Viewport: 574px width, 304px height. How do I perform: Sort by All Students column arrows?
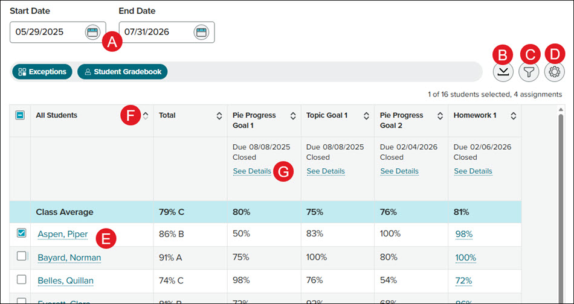click(x=146, y=116)
